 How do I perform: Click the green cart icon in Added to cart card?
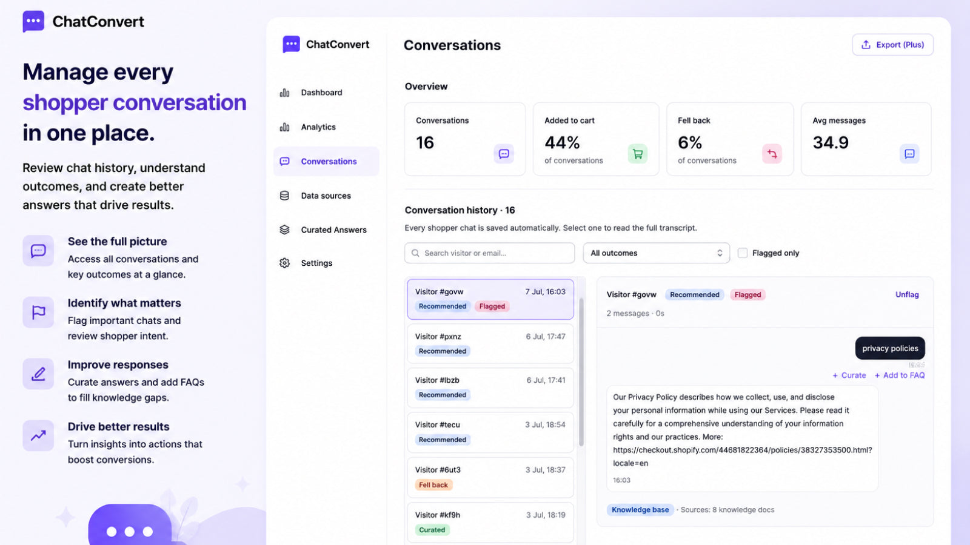[638, 154]
